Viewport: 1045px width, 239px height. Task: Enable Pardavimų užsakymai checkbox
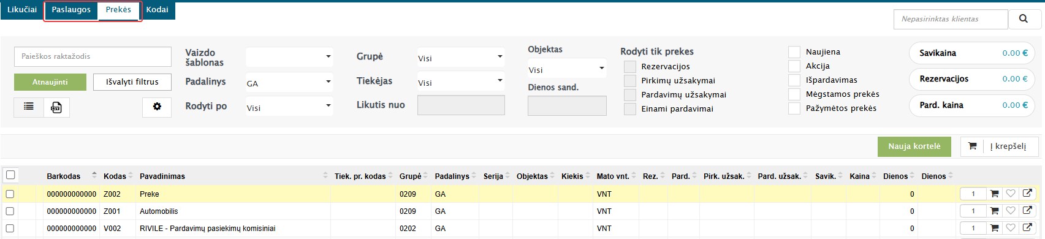[x=630, y=94]
